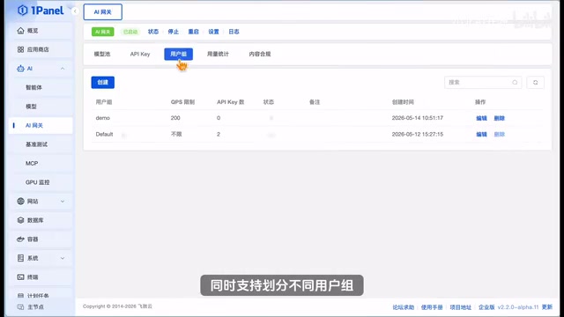Click the demo user group name
The image size is (564, 317).
pyautogui.click(x=103, y=118)
